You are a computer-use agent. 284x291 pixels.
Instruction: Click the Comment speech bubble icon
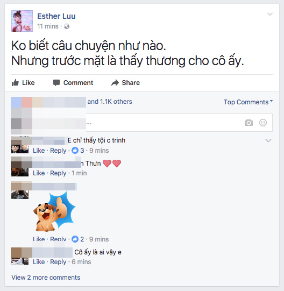click(56, 83)
